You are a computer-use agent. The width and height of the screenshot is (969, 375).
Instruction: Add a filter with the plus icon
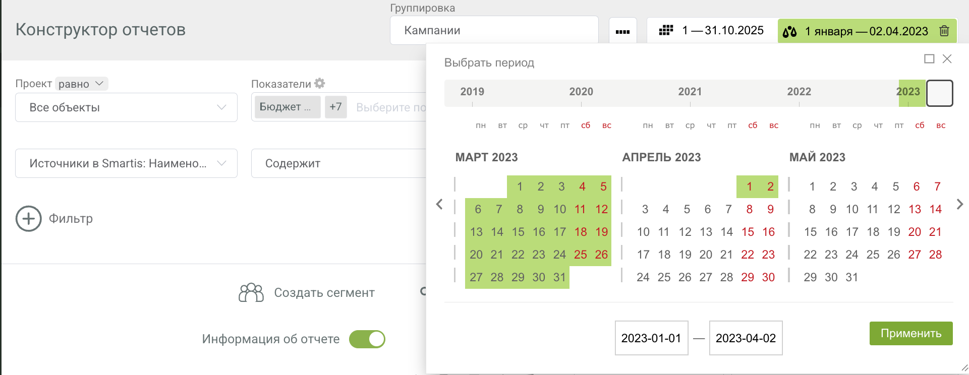[29, 219]
